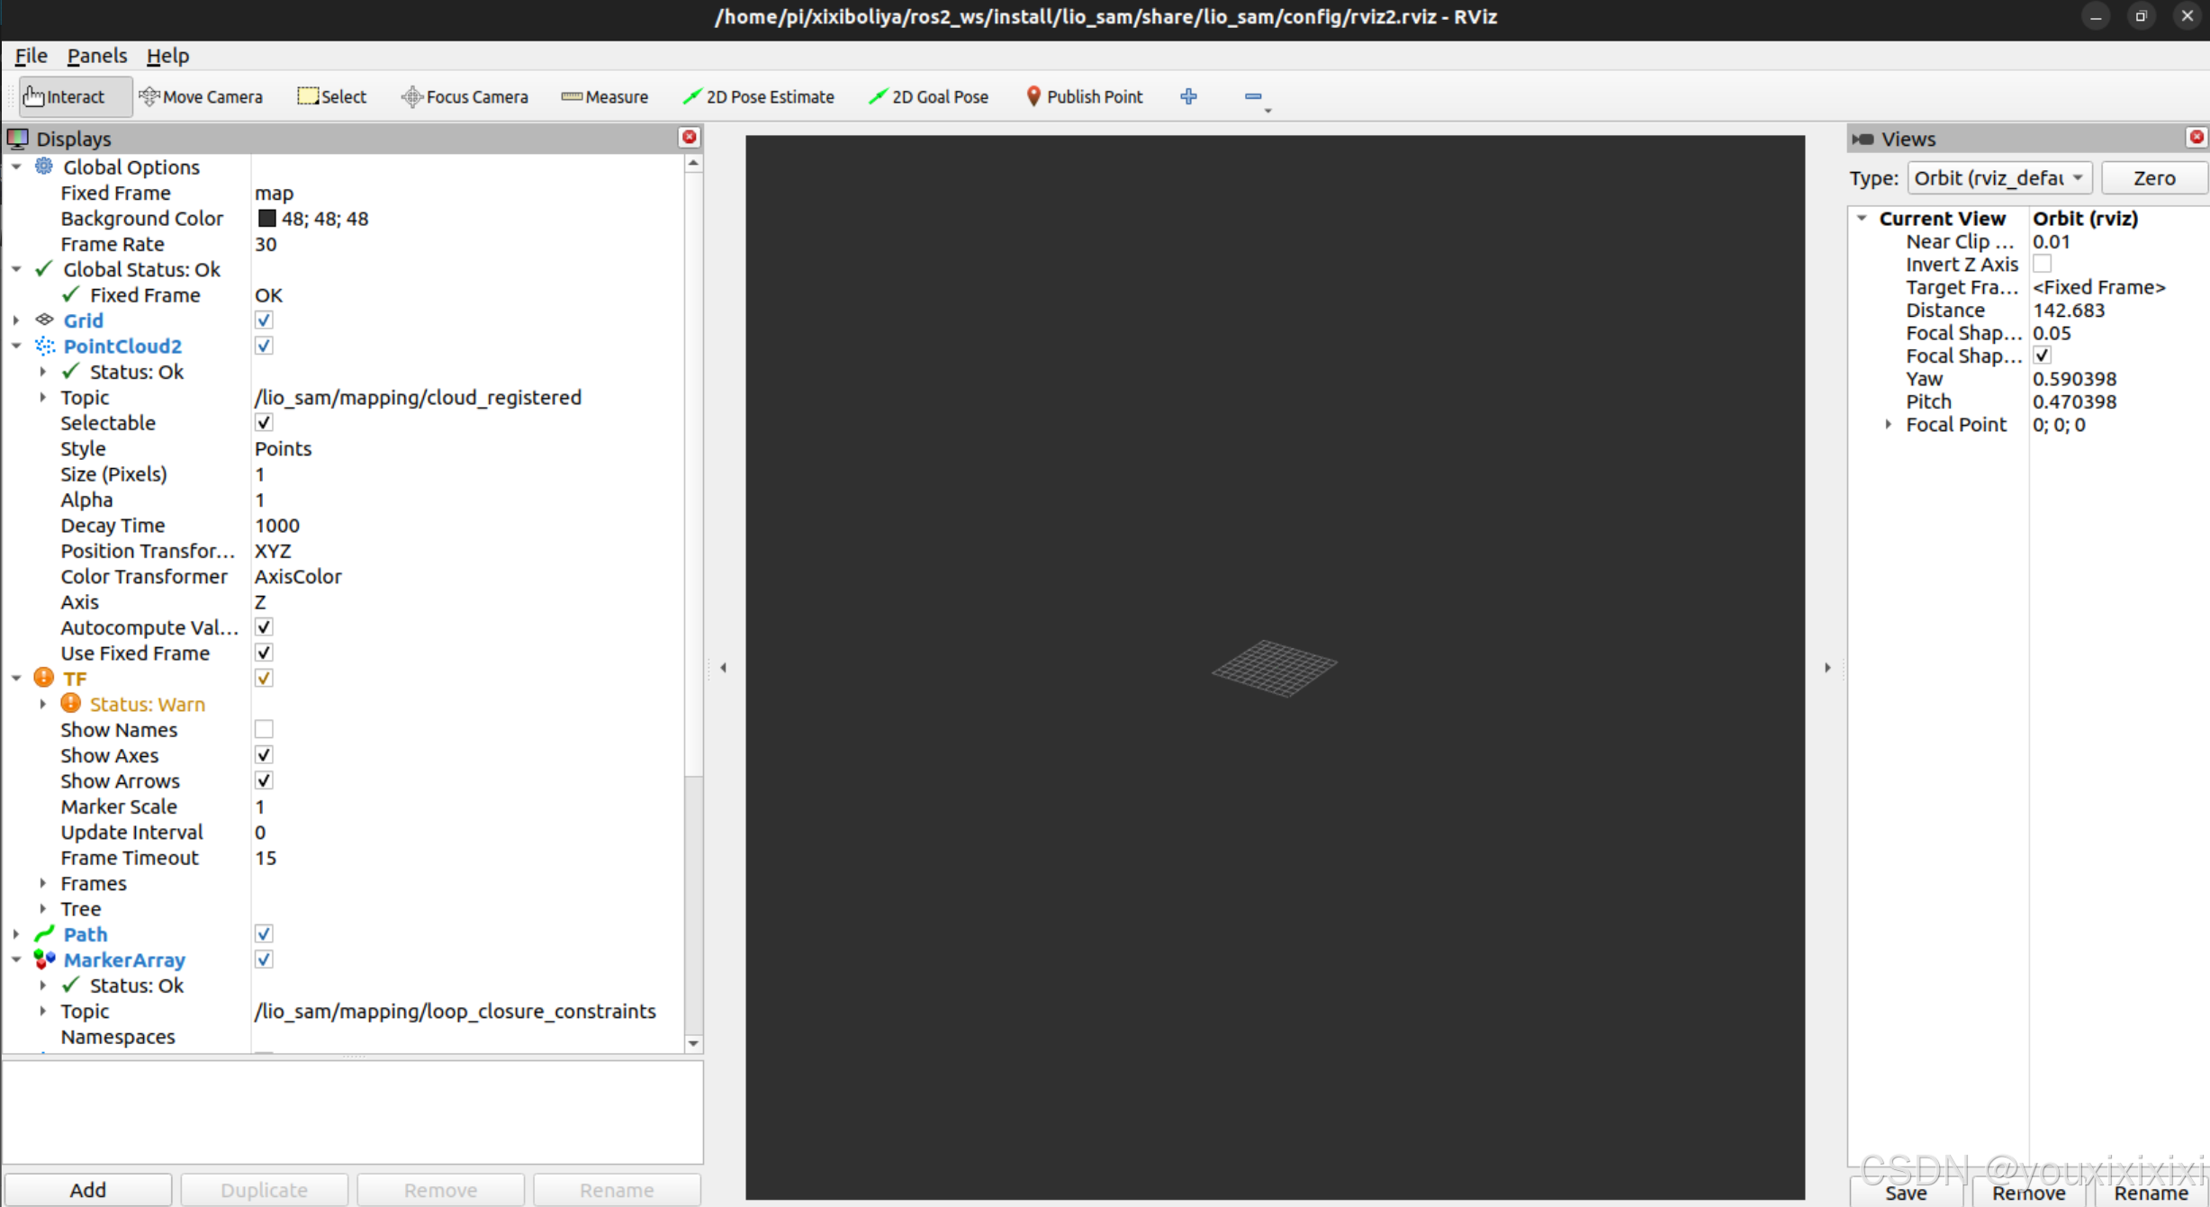Close the Displays panel

pyautogui.click(x=689, y=137)
